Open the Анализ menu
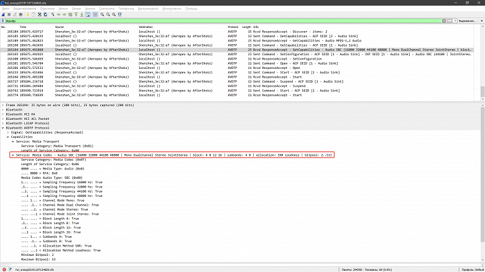 [x=90, y=9]
